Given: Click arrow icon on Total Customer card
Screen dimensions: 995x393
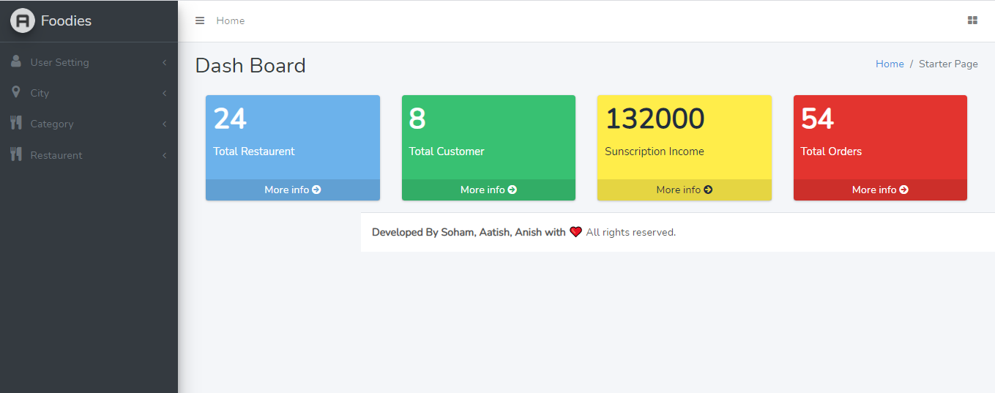Looking at the screenshot, I should tap(513, 190).
